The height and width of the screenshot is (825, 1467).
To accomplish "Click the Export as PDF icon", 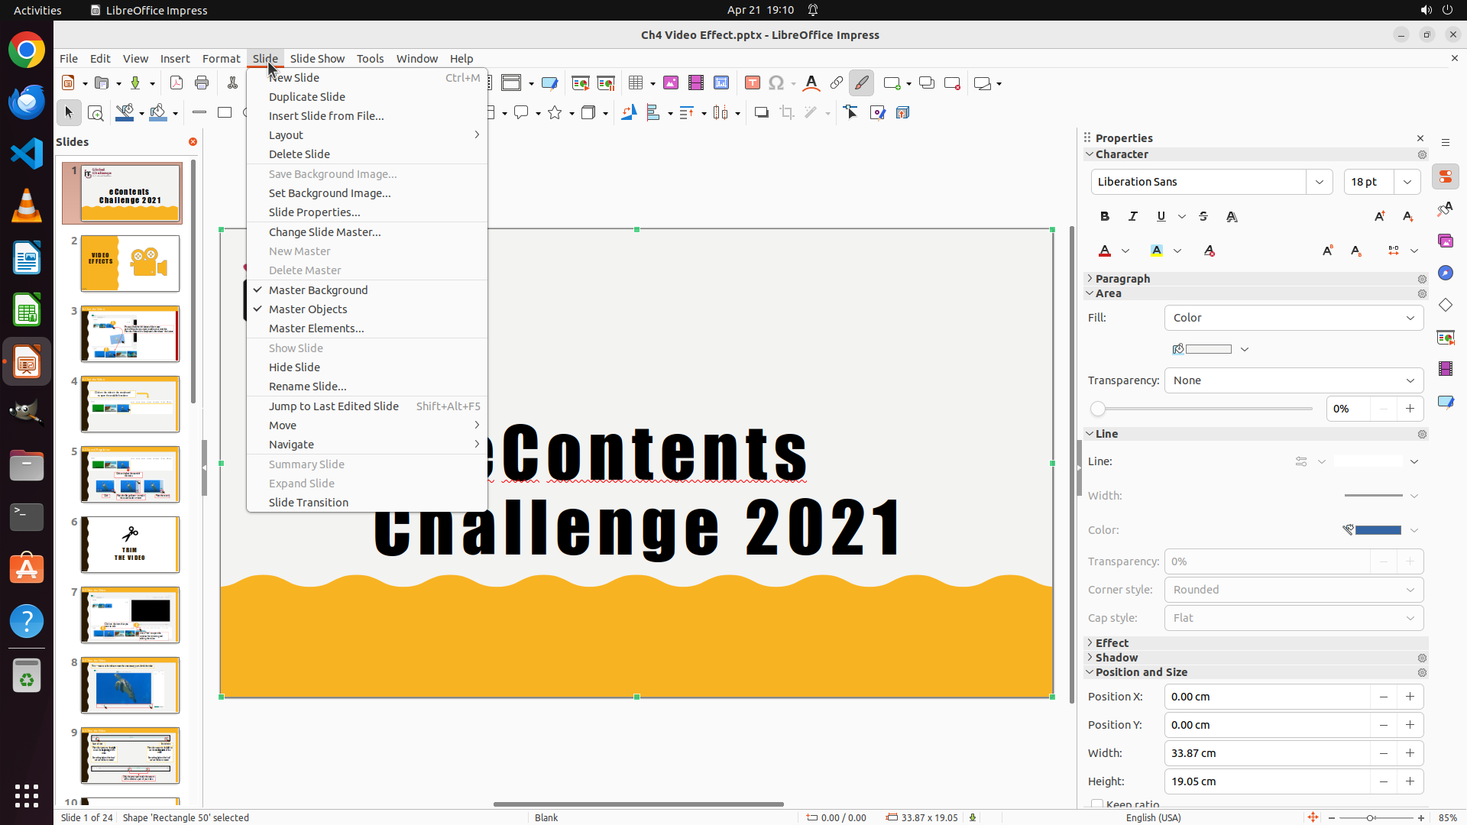I will click(x=176, y=83).
